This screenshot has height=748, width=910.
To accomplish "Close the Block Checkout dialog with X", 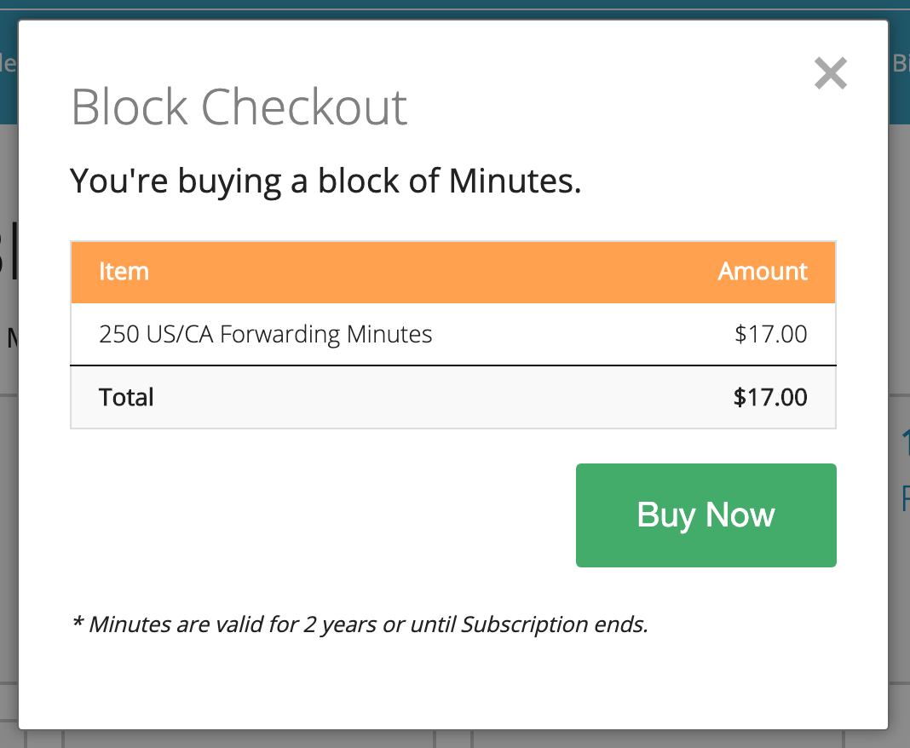I will (830, 73).
